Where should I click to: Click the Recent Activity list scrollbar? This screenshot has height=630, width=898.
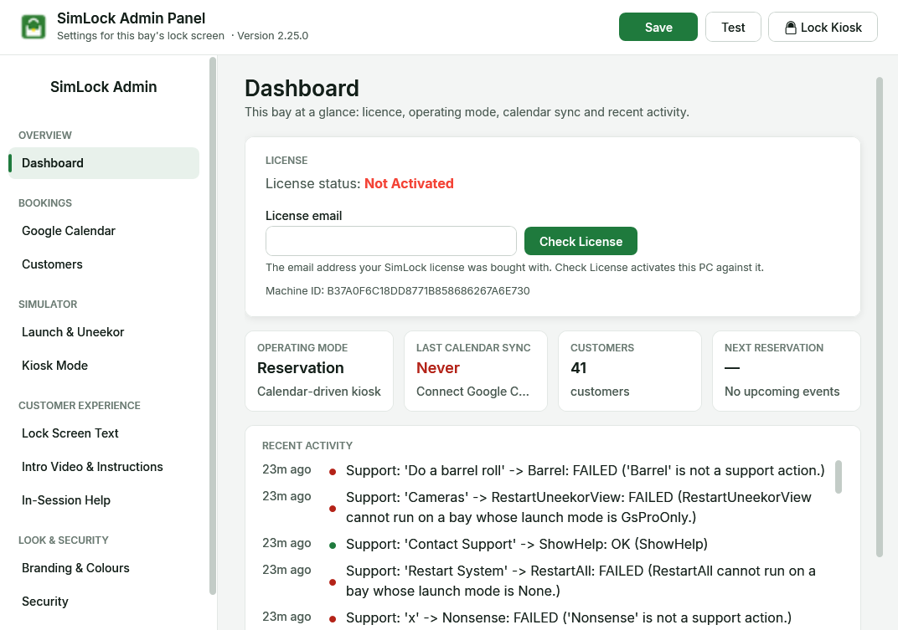tap(839, 477)
